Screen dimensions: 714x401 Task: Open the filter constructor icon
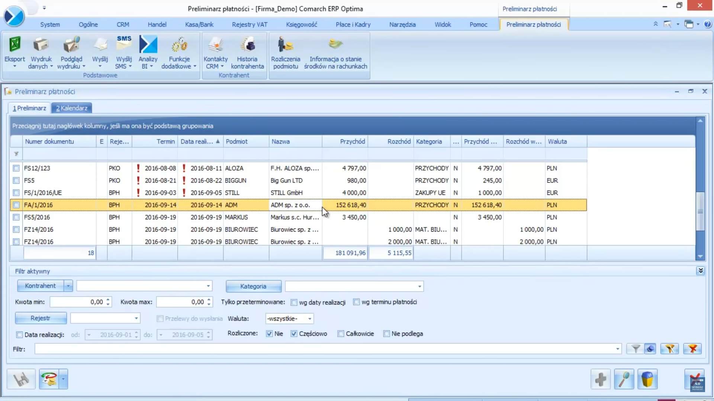coord(670,349)
